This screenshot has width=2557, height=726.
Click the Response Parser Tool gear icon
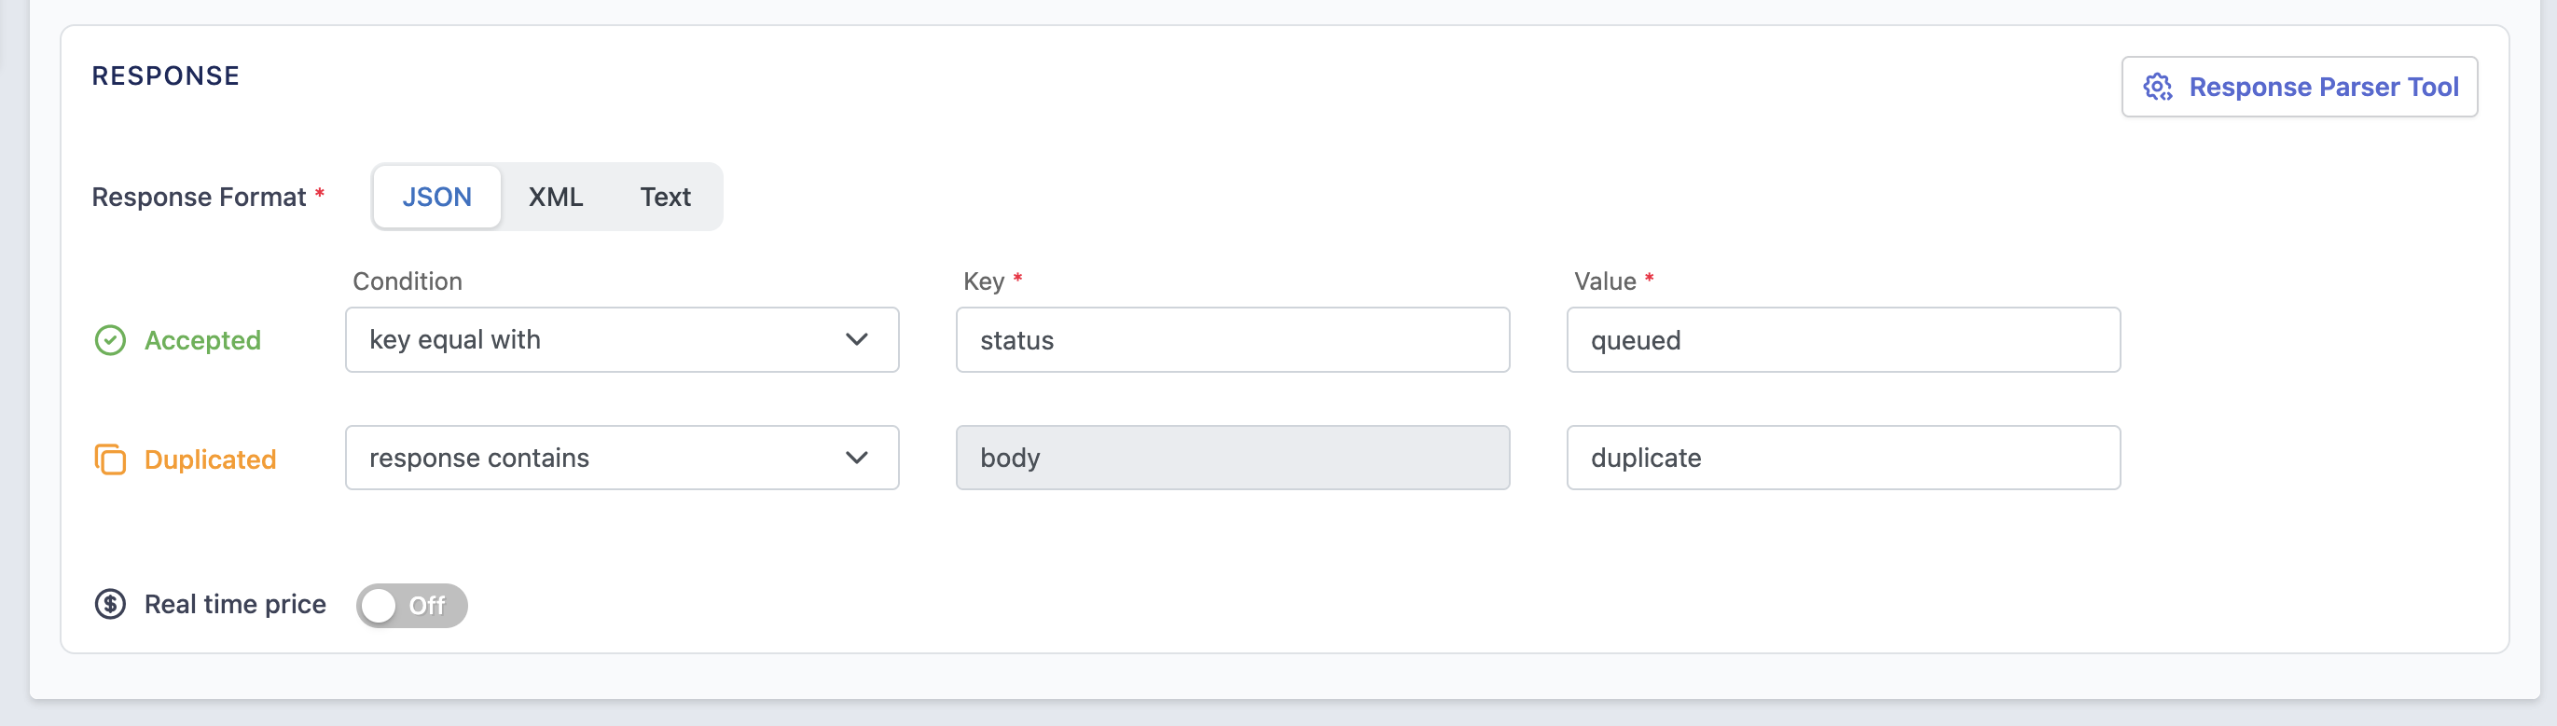2157,88
